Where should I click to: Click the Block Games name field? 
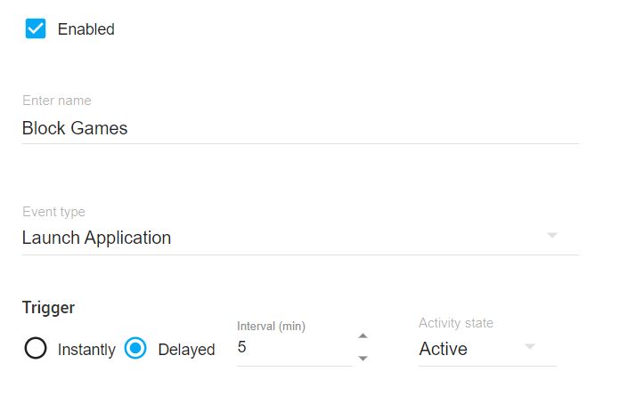[299, 128]
